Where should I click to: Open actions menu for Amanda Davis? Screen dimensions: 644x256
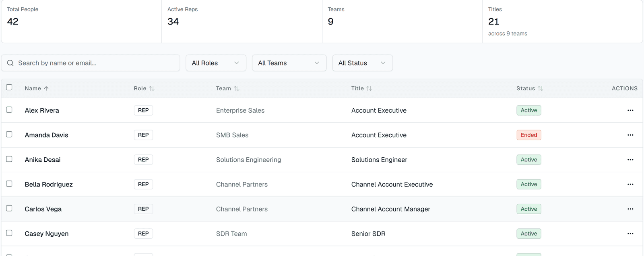tap(630, 135)
